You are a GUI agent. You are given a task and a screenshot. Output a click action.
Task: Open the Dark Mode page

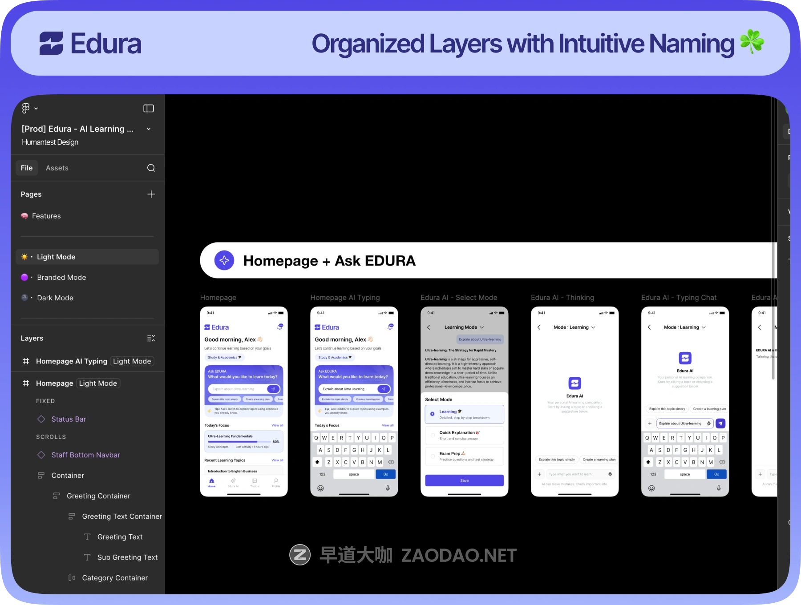pos(55,298)
